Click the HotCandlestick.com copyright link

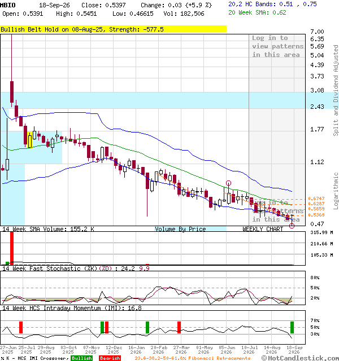(x=300, y=358)
